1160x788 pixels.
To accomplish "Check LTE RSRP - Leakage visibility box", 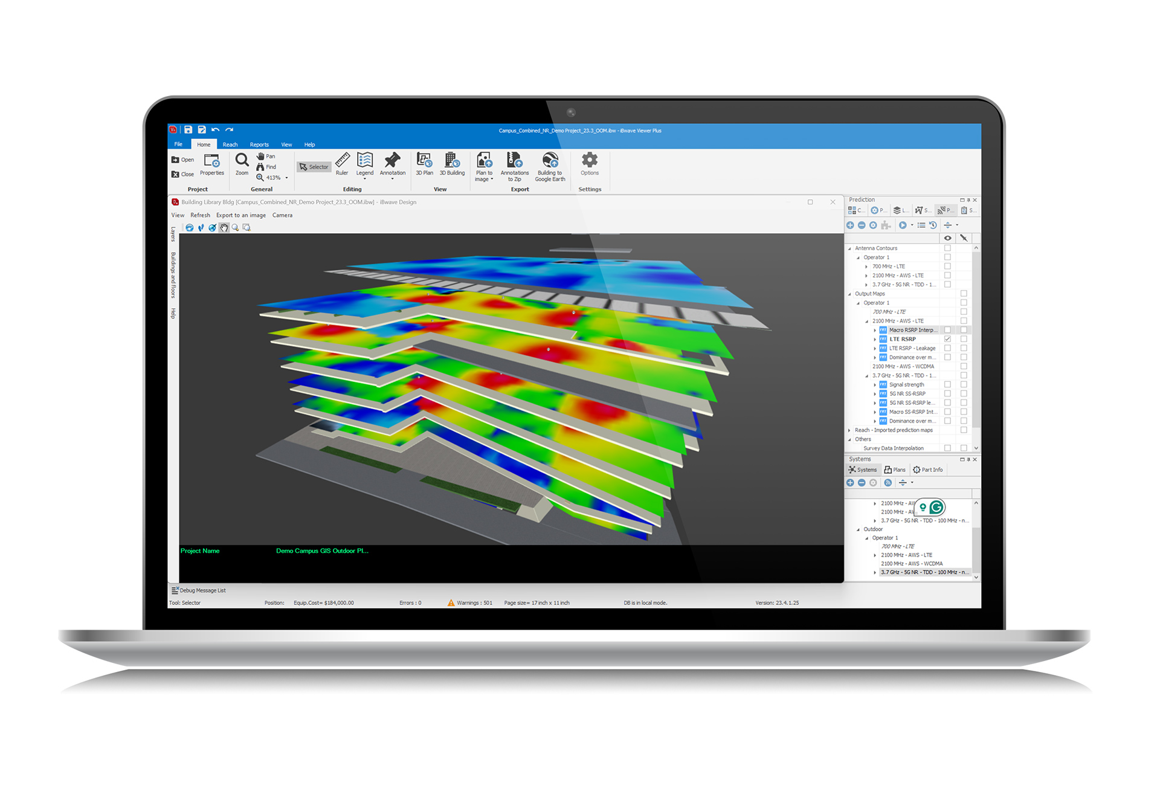I will pos(947,348).
